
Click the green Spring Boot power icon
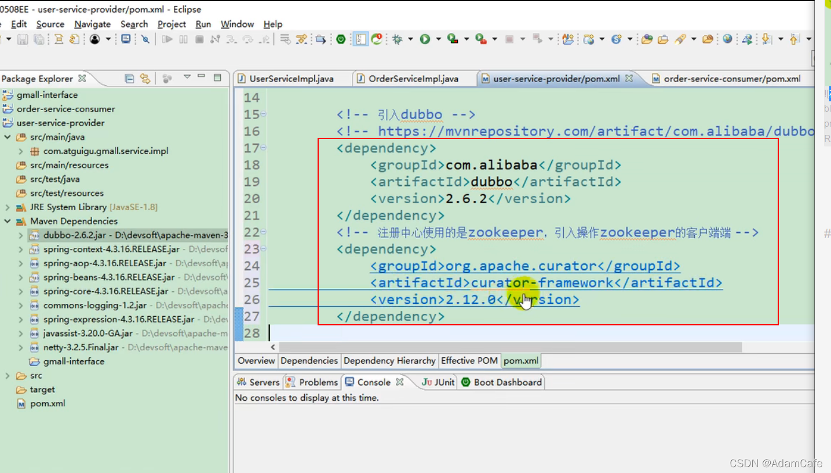pyautogui.click(x=341, y=39)
